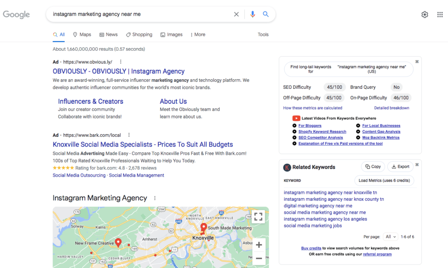Click the blue search magnifier icon
Image resolution: width=448 pixels, height=268 pixels.
(266, 14)
